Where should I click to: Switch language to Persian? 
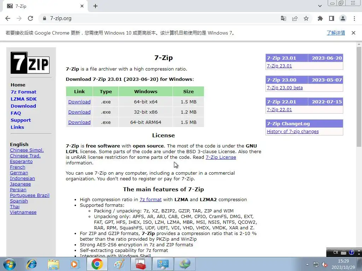(18, 189)
